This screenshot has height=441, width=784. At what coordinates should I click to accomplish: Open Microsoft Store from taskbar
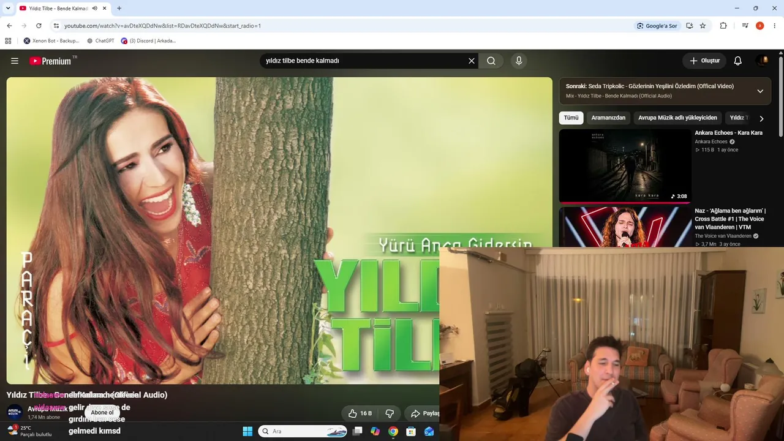pyautogui.click(x=411, y=431)
